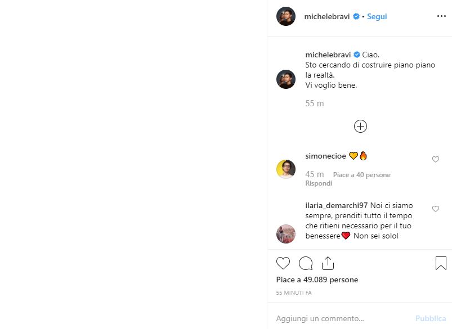Open the ilaria_demarchi97 username link
The width and height of the screenshot is (452, 329).
pos(335,206)
